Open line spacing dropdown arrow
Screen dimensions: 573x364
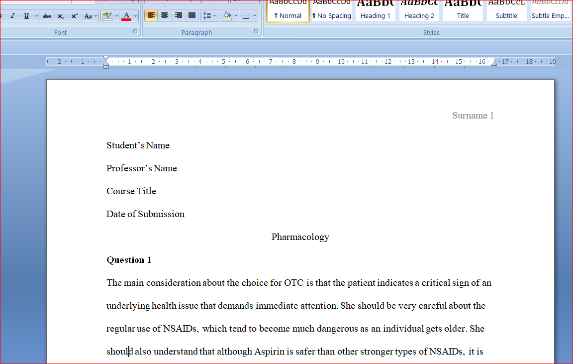tap(215, 15)
